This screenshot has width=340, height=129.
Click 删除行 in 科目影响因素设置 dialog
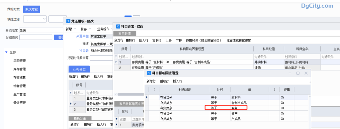pos(164,81)
